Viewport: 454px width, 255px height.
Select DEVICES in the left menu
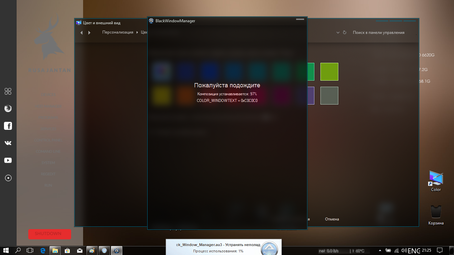48,95
